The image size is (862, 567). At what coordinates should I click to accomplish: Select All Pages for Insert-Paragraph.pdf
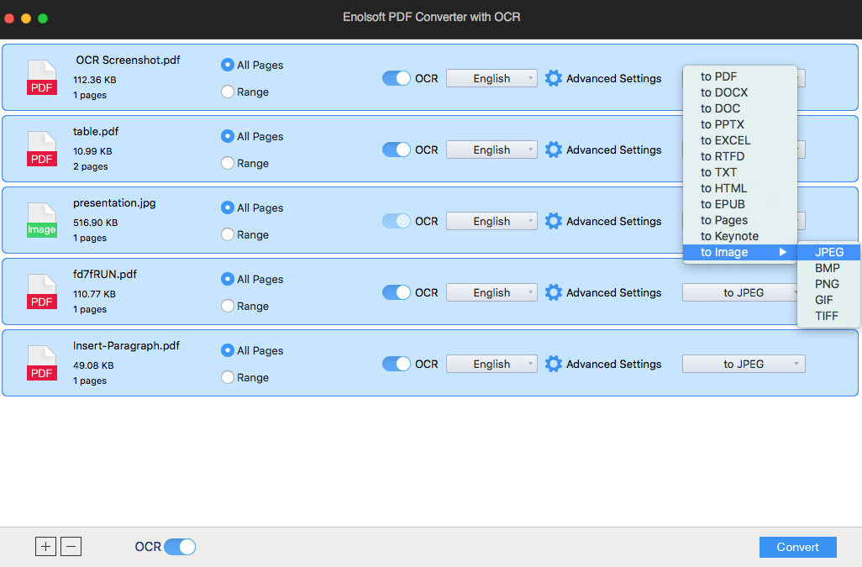[x=228, y=350]
